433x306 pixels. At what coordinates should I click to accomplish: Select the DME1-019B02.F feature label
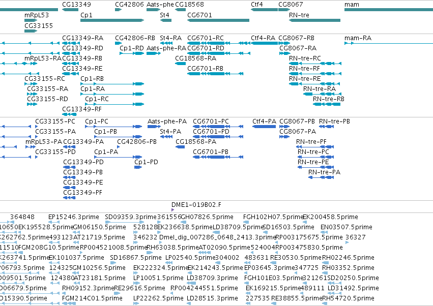pos(196,205)
